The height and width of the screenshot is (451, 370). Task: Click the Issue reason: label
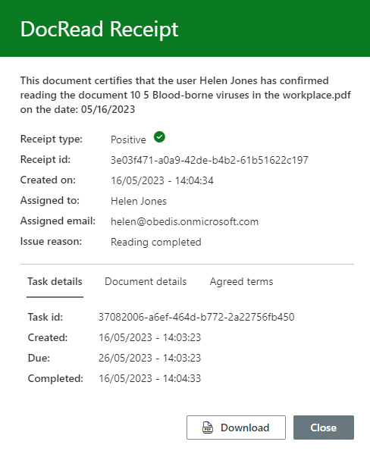[x=51, y=241]
